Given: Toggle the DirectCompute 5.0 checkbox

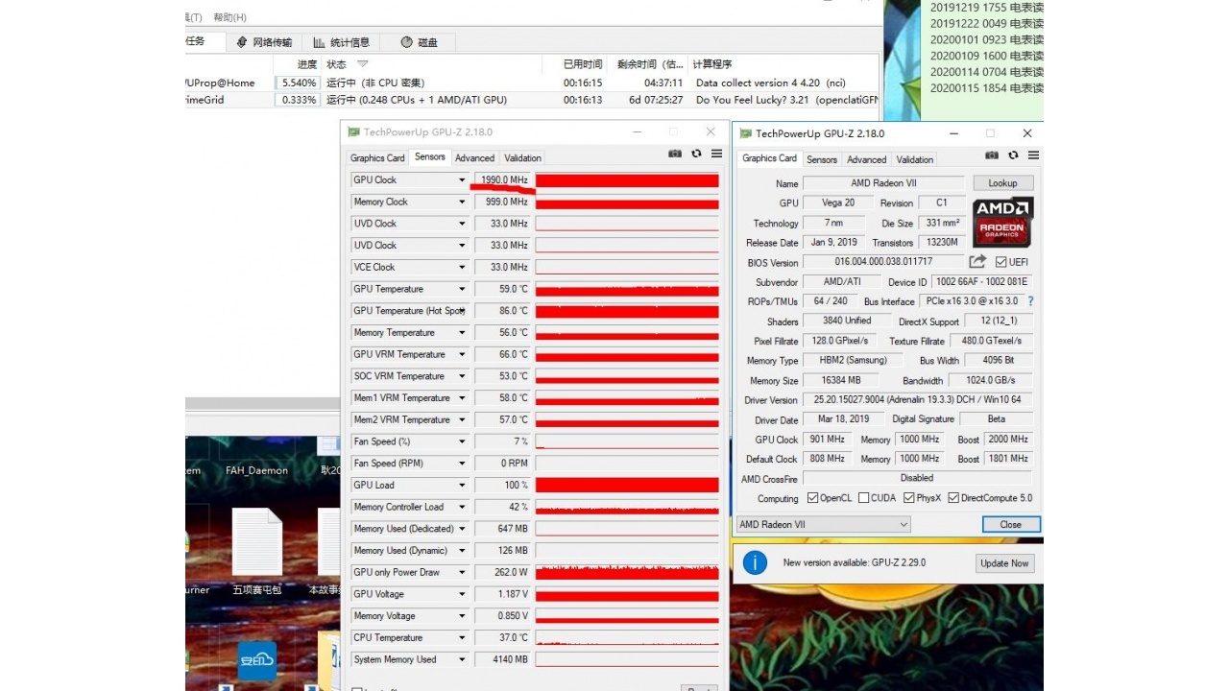Looking at the screenshot, I should tap(953, 498).
